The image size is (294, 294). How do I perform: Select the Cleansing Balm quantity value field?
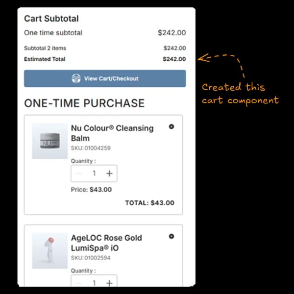click(x=94, y=173)
